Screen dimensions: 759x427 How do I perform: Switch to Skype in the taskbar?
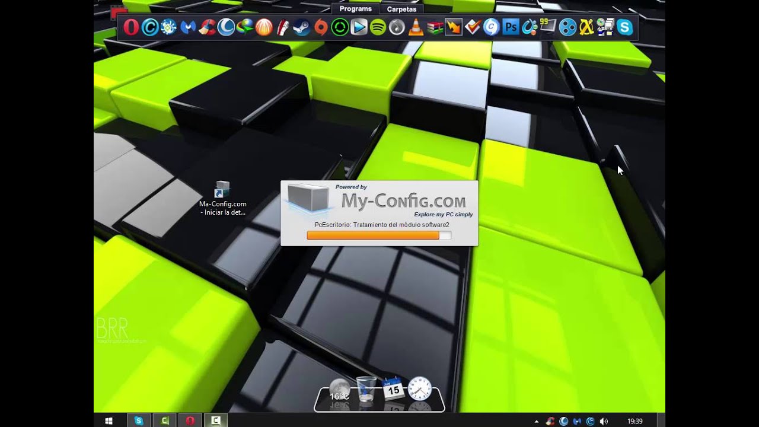pyautogui.click(x=139, y=420)
